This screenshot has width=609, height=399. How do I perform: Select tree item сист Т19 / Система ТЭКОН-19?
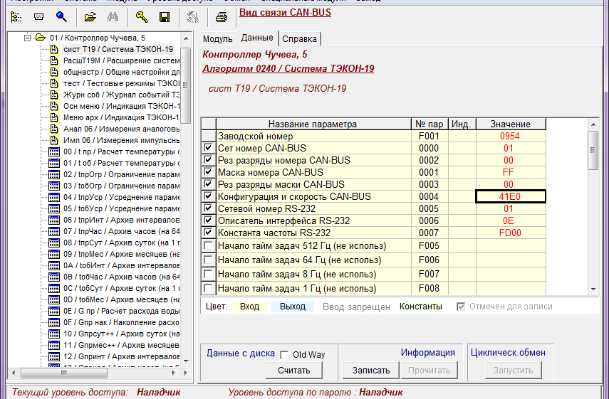[x=118, y=49]
